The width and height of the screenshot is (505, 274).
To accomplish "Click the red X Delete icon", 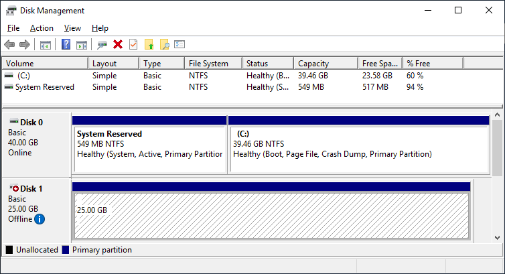I will 118,44.
